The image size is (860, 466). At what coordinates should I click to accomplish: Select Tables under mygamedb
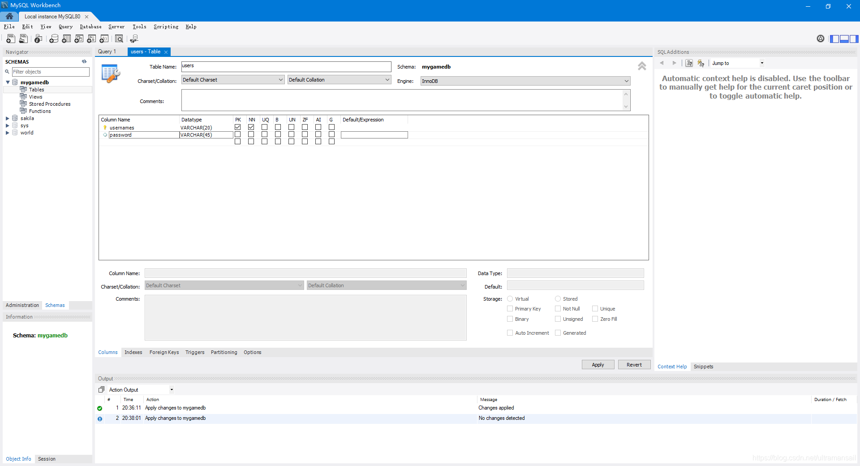(x=37, y=90)
